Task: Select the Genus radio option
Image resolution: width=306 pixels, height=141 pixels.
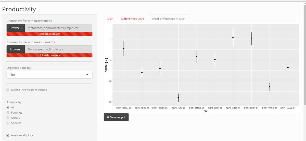Action: pos(8,118)
